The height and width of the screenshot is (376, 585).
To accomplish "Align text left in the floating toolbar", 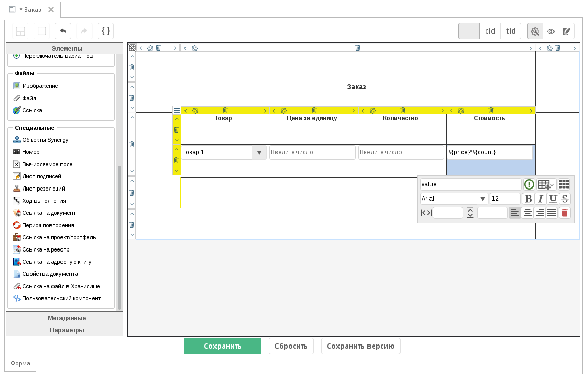I will [515, 213].
